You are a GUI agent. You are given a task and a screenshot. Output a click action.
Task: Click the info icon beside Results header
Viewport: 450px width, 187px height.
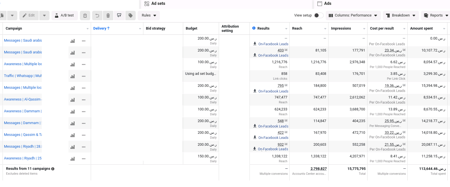pos(254,28)
